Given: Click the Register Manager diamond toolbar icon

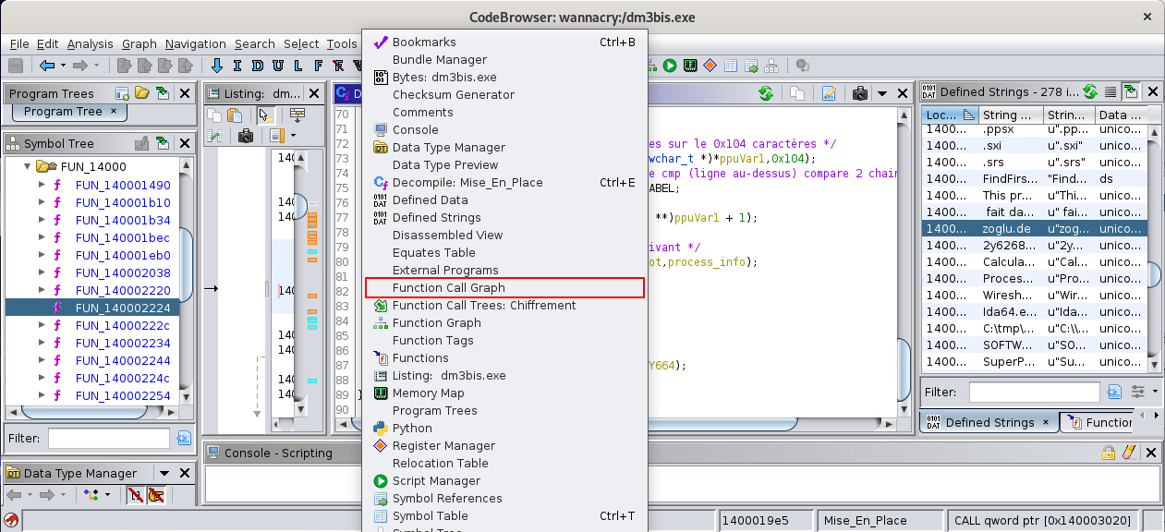Looking at the screenshot, I should tap(710, 66).
